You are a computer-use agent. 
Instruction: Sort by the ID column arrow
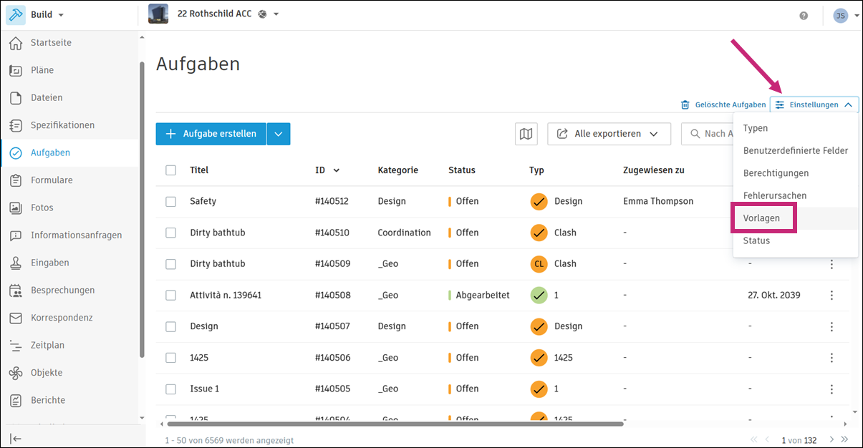click(x=337, y=170)
